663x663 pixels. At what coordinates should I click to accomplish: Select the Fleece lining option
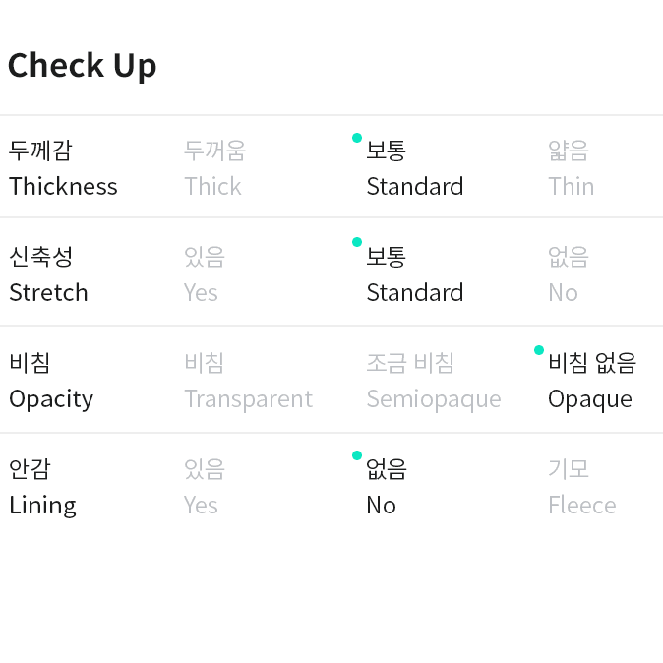pos(581,487)
